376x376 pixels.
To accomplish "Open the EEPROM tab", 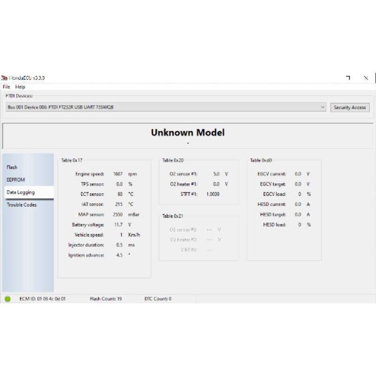I will click(16, 180).
